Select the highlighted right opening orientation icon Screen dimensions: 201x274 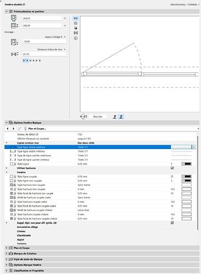[121, 117]
